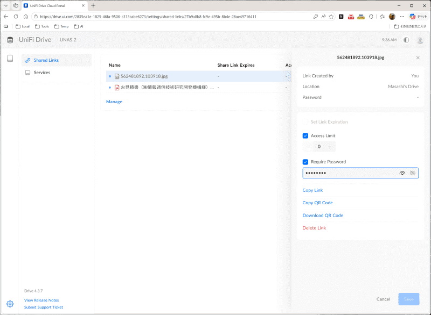The height and width of the screenshot is (315, 431).
Task: Click the Services monitor icon
Action: 28,73
